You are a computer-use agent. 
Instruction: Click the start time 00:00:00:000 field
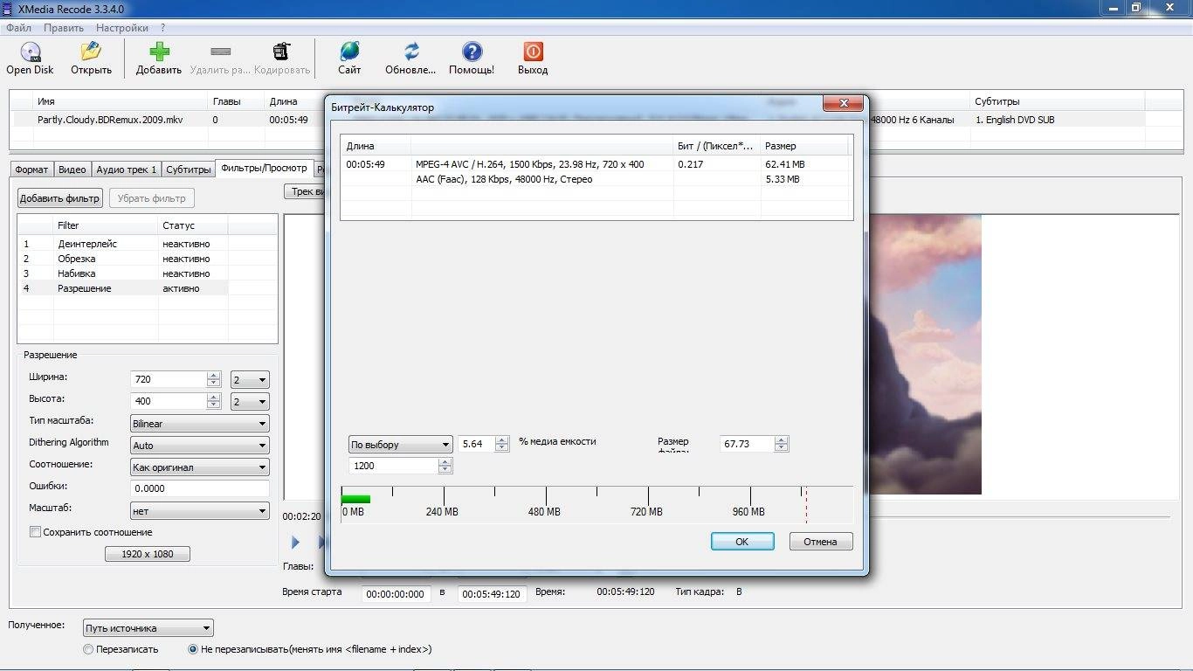pyautogui.click(x=397, y=594)
